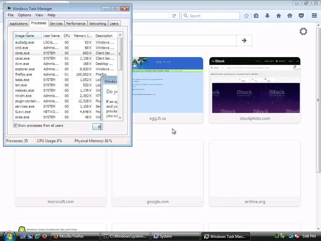Image resolution: width=321 pixels, height=241 pixels.
Task: Open the Windows Start orb
Action: pos(9,236)
